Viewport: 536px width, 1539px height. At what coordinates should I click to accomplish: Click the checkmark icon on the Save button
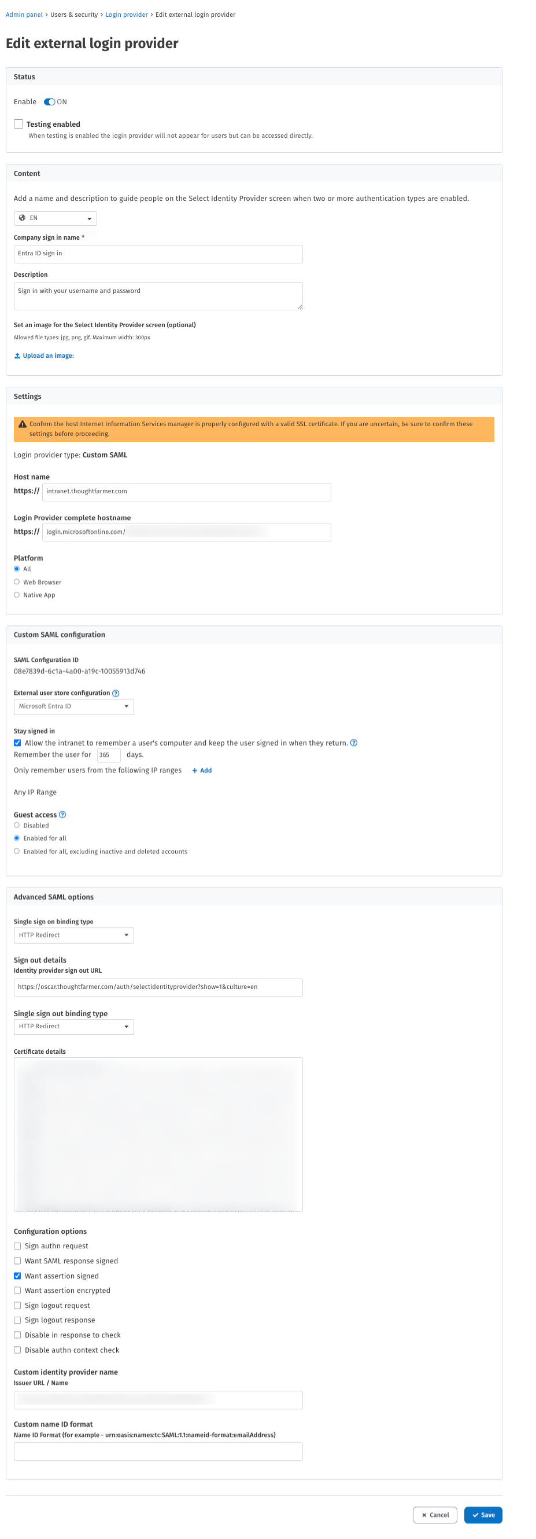(476, 1515)
